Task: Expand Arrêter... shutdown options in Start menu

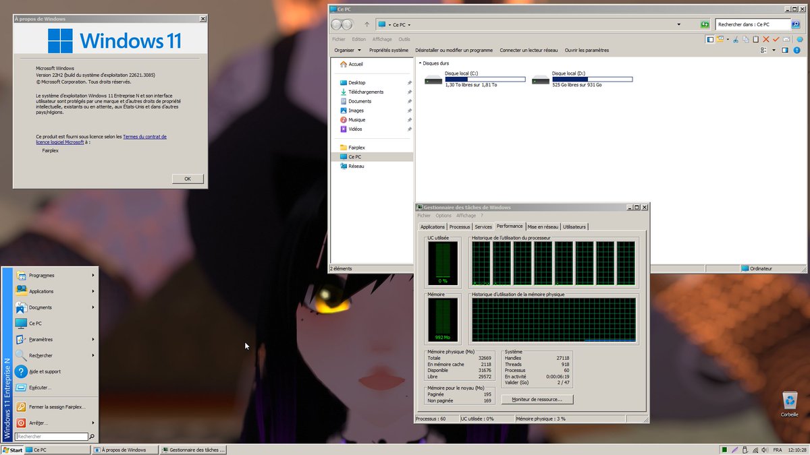Action: coord(55,423)
